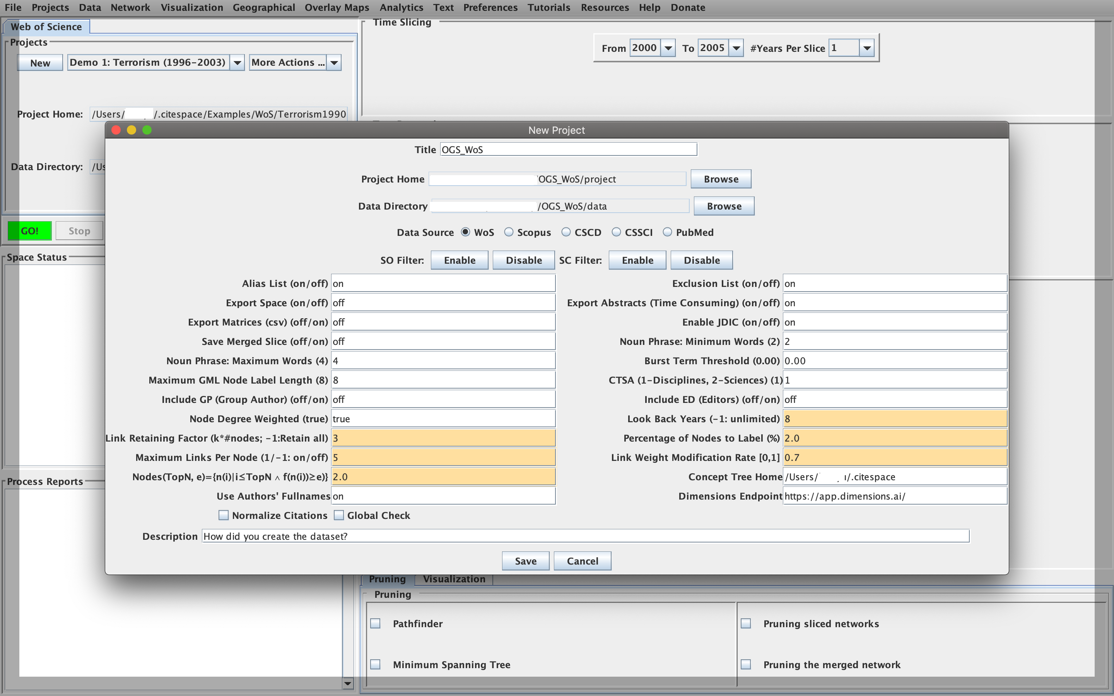Screen dimensions: 1114x696
Task: Open the Years Per Slice dropdown
Action: (x=867, y=48)
